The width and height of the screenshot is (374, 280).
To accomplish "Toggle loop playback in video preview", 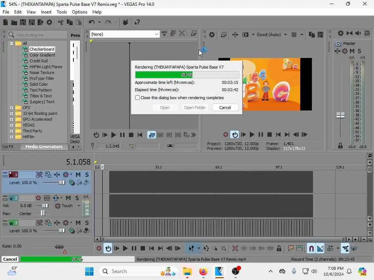I will (x=235, y=135).
